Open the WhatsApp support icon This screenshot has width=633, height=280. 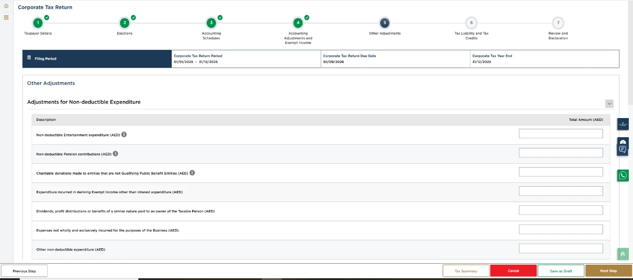click(x=623, y=175)
